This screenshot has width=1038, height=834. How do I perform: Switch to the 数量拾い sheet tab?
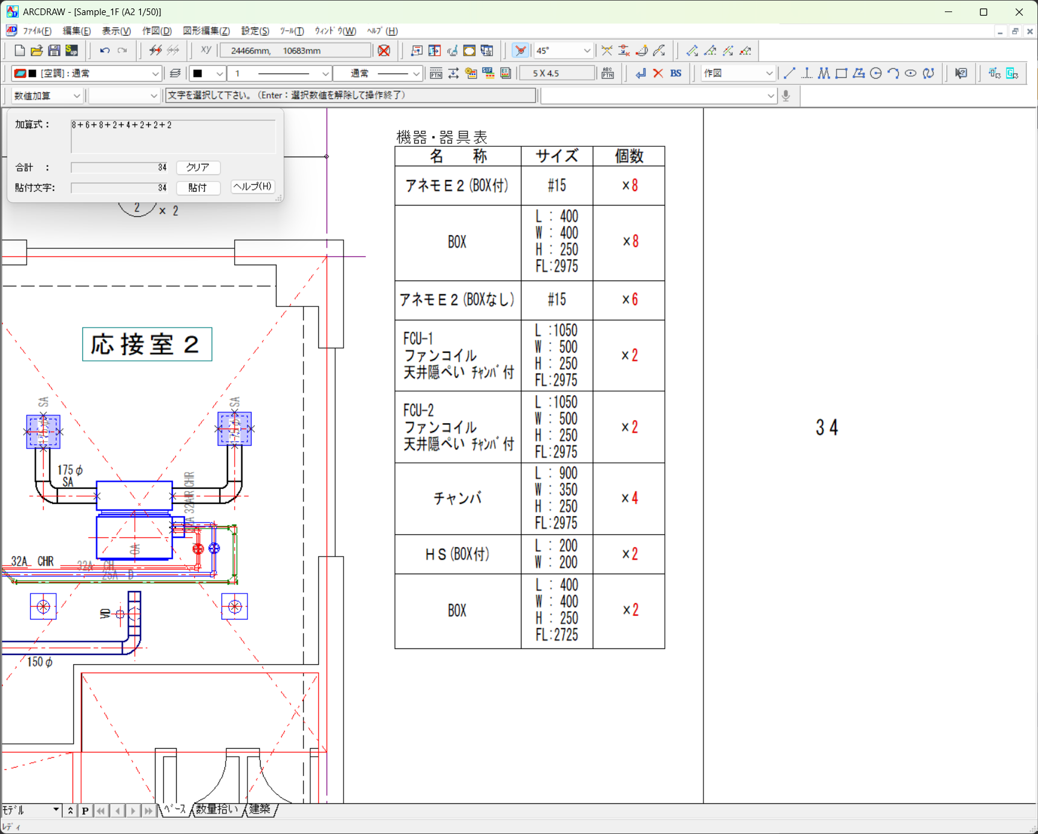point(217,809)
